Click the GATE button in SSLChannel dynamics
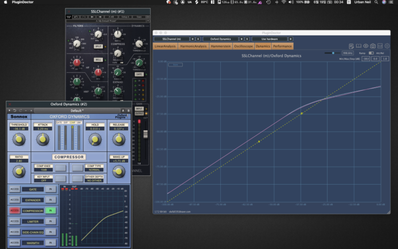The height and width of the screenshot is (249, 398). coord(139,74)
